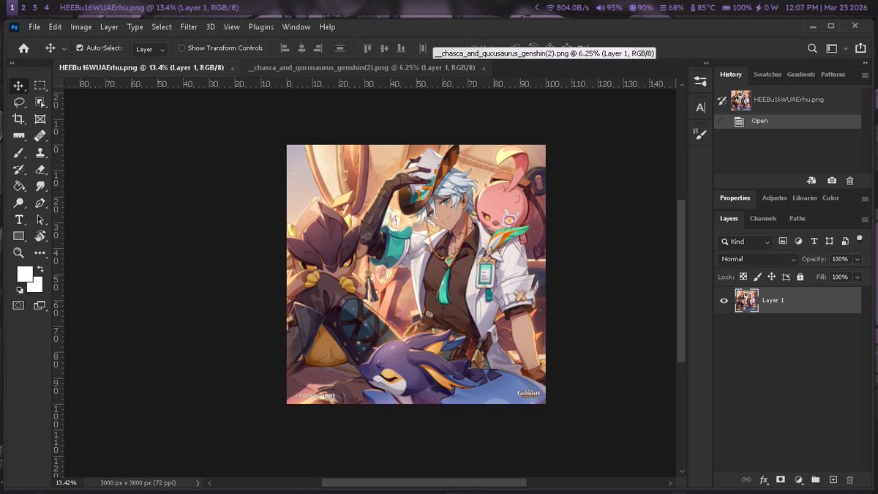Toggle Lock image pixels brush icon
The height and width of the screenshot is (494, 878).
point(757,277)
